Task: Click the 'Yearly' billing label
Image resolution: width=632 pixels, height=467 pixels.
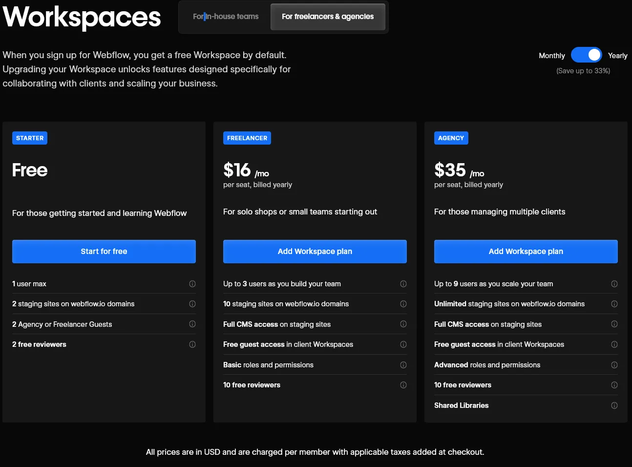Action: 618,56
